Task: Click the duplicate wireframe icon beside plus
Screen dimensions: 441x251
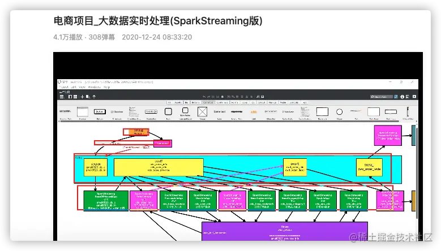Action: coord(88,97)
